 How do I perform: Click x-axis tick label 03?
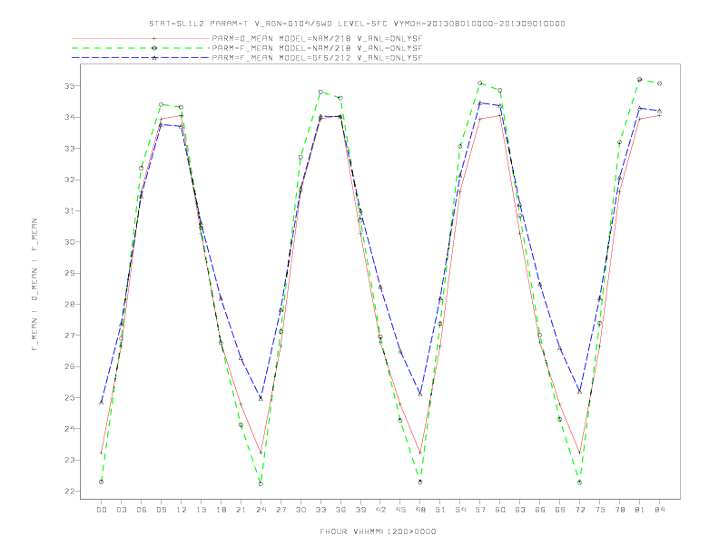121,510
